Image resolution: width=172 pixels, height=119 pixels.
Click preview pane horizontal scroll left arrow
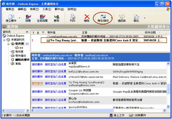33,110
